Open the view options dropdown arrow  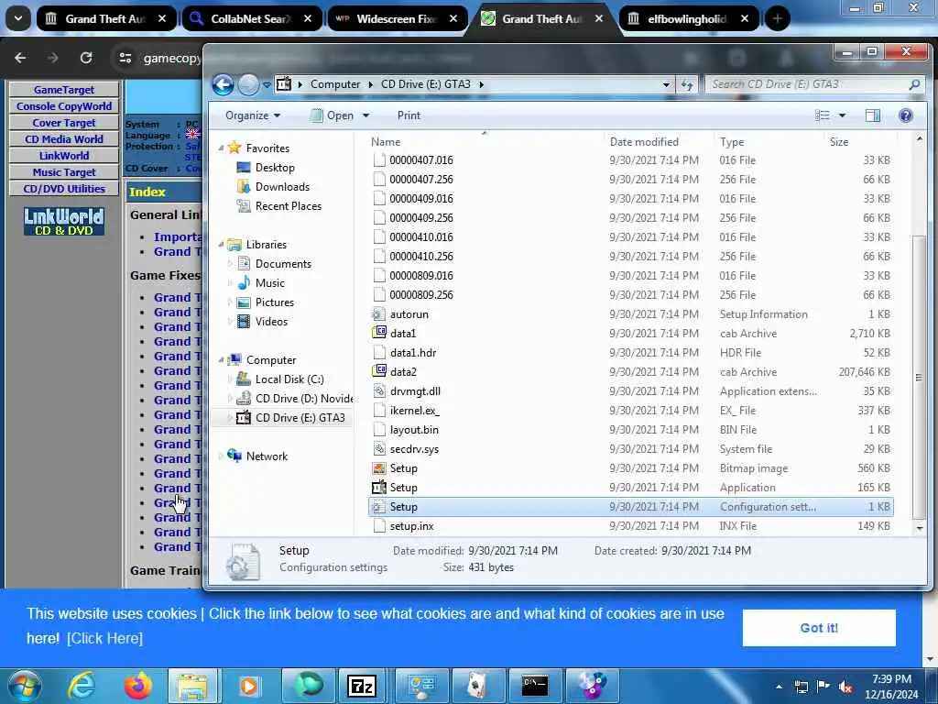point(843,115)
